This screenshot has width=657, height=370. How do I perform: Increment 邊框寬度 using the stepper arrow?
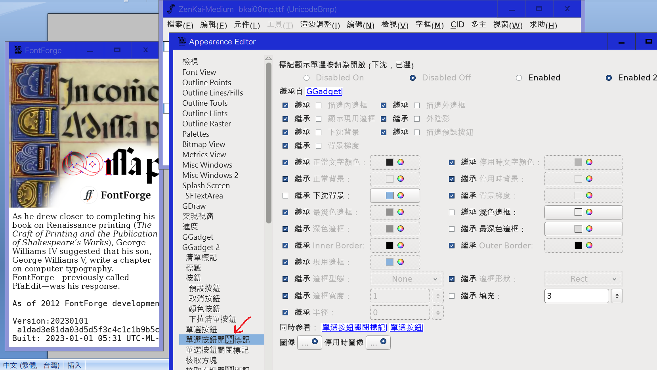(x=437, y=294)
